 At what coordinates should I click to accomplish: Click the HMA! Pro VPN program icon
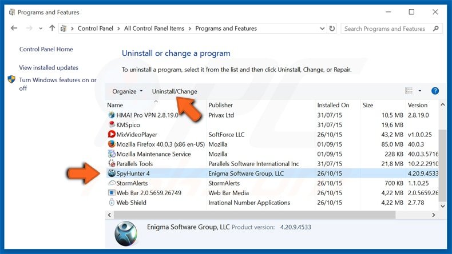(x=112, y=115)
